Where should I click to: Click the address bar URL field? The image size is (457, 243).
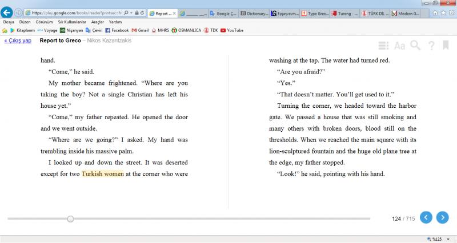77,13
